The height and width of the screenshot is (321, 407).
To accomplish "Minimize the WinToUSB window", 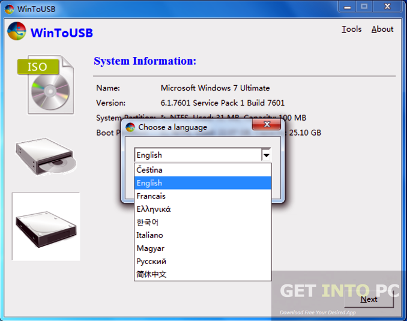I will coord(348,7).
